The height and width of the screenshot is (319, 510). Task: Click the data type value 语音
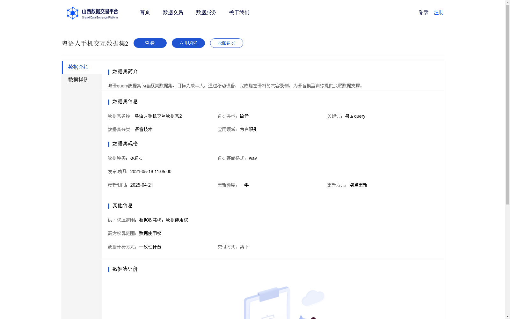pos(244,116)
